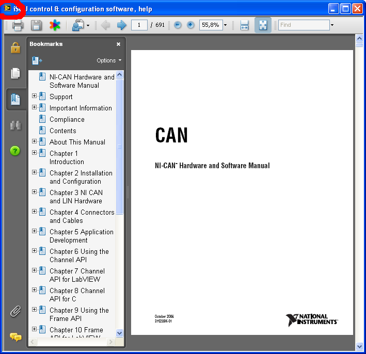Expand the Important Information bookmark
Image resolution: width=366 pixels, height=354 pixels.
pos(34,107)
